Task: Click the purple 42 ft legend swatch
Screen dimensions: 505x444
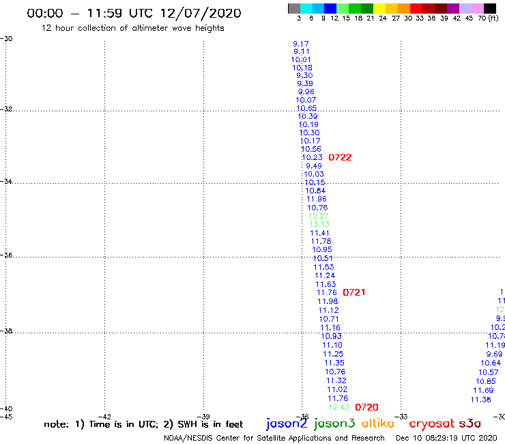Action: pyautogui.click(x=453, y=8)
